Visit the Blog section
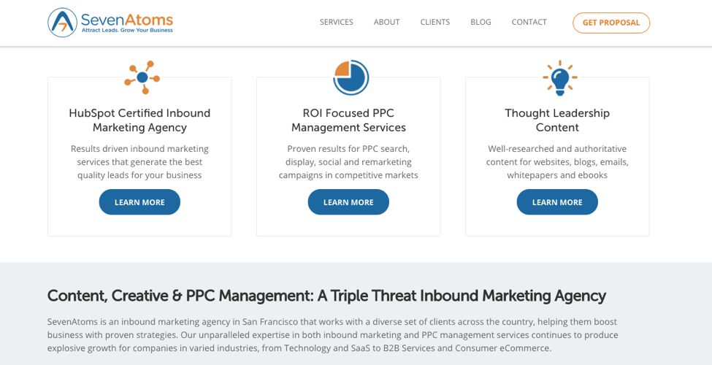This screenshot has height=365, width=712. (481, 22)
